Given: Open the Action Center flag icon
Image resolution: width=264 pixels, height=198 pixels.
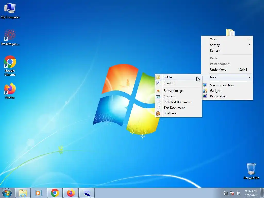Looking at the screenshot, I should (x=232, y=193).
